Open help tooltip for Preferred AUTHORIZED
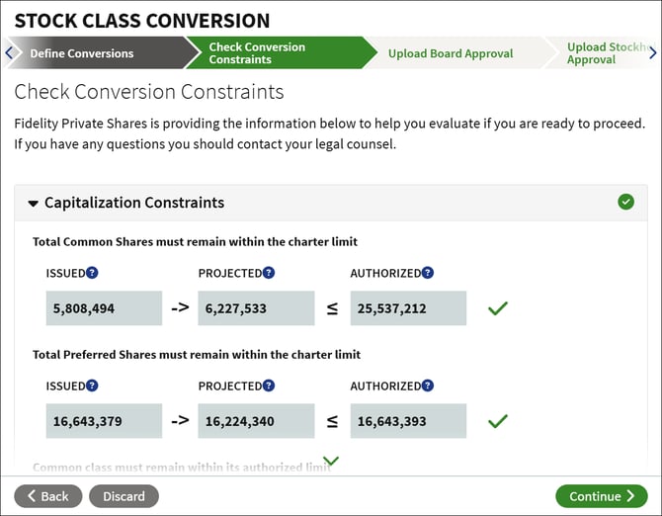The width and height of the screenshot is (662, 516). pos(427,386)
